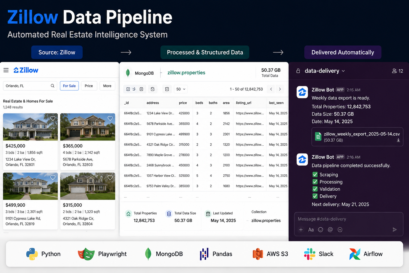Open listing URL for 1234 Lake View row
The height and width of the screenshot is (273, 409).
click(x=250, y=113)
